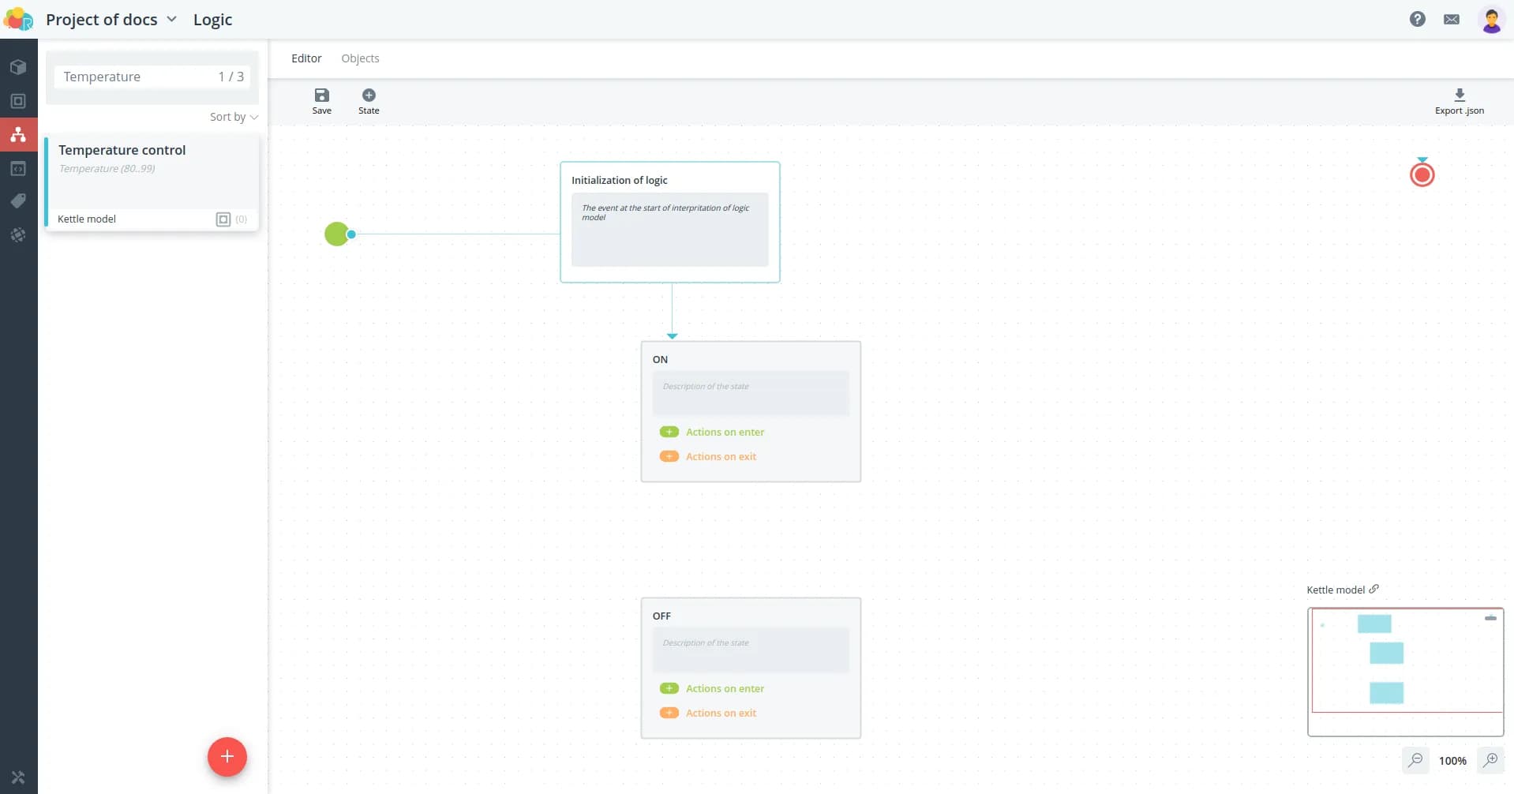Add Actions on enter for ON state
This screenshot has height=794, width=1514.
[x=669, y=433]
